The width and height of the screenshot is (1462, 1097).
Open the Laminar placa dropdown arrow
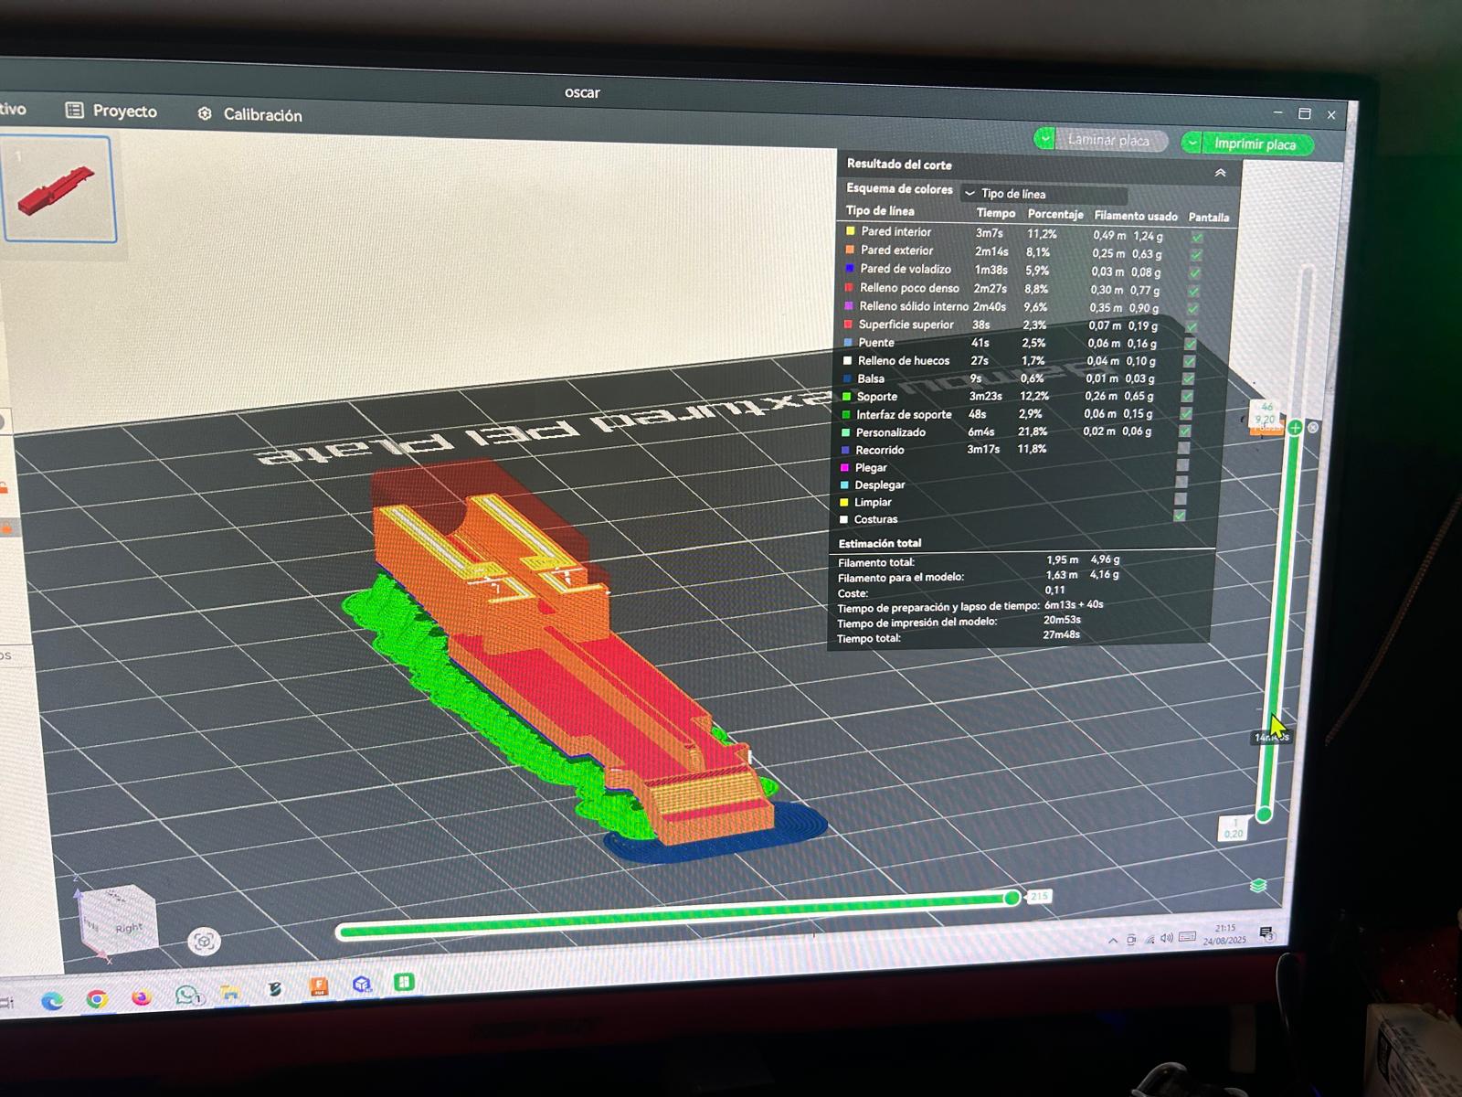[x=1045, y=138]
